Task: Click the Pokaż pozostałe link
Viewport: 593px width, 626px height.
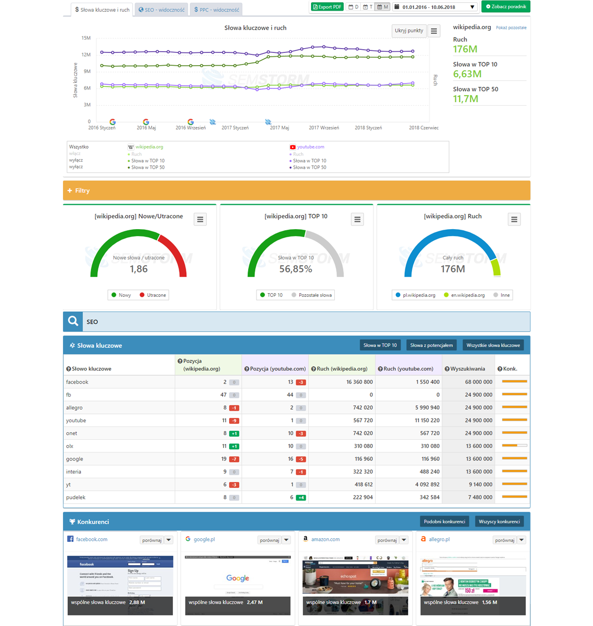Action: [510, 28]
